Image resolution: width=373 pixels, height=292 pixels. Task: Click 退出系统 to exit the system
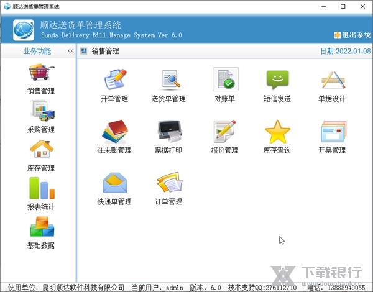point(352,35)
